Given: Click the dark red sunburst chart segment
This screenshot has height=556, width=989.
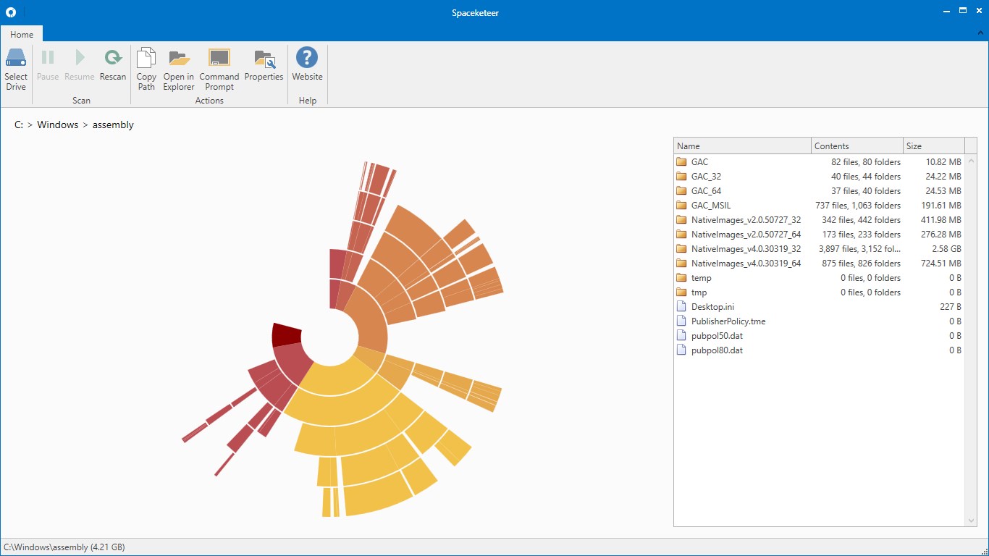Looking at the screenshot, I should [x=285, y=335].
